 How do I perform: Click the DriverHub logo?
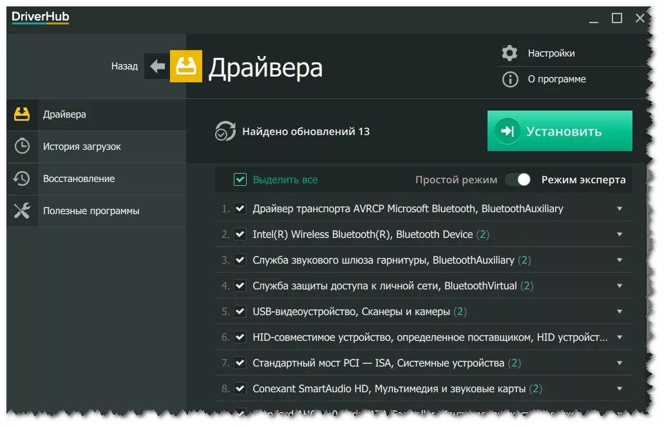pos(40,17)
